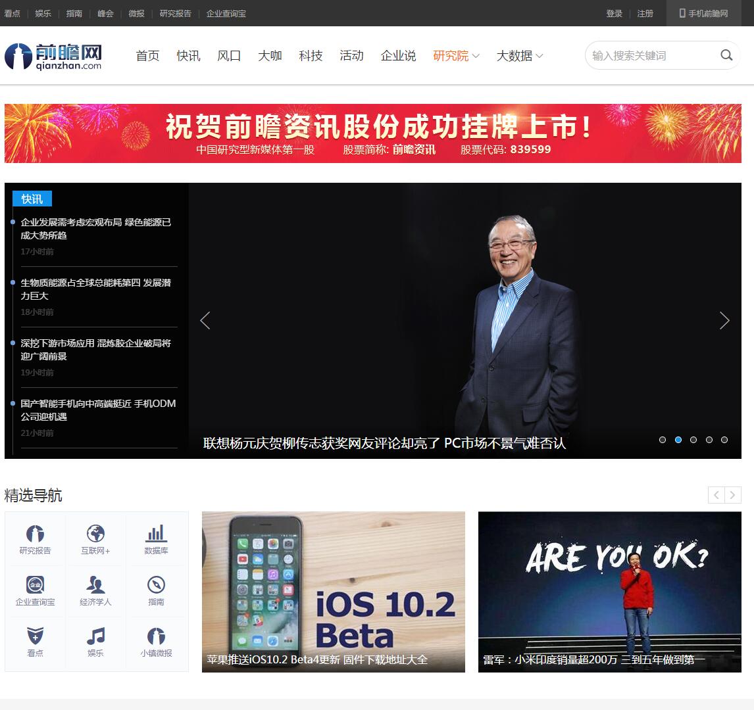The height and width of the screenshot is (710, 754).
Task: Click caption 雷军：小米印度销量超200万
Action: [594, 659]
